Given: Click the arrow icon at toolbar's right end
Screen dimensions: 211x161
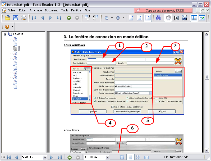Looking at the screenshot, I should click(x=202, y=18).
